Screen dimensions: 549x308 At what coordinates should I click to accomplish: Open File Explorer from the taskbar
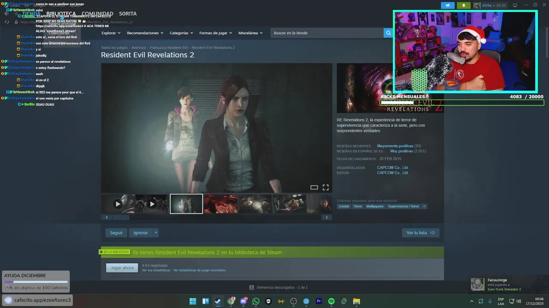coord(356,301)
